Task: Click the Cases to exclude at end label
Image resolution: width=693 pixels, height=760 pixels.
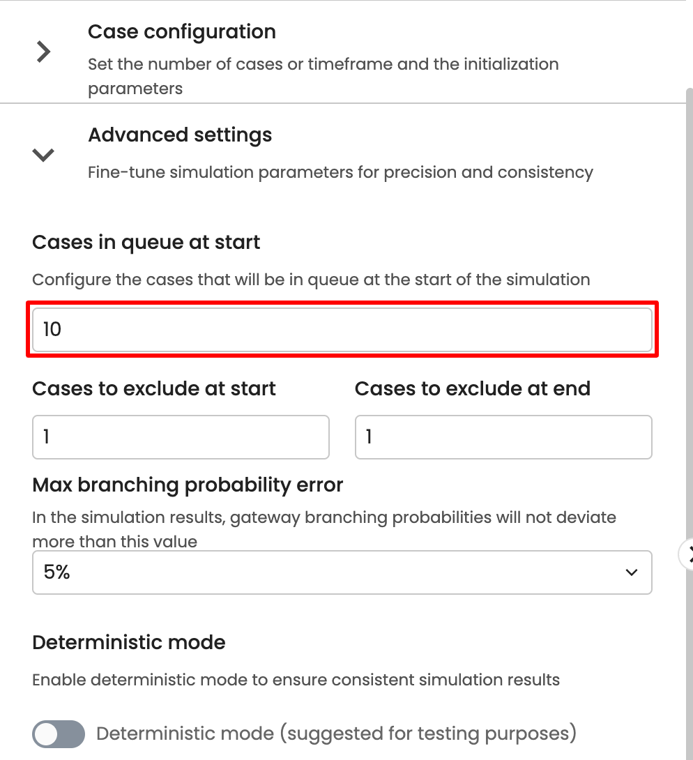Action: (x=472, y=388)
